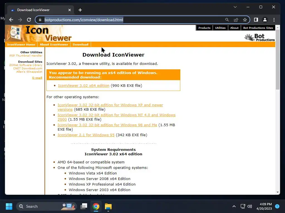Open the clock and date flyout
Screen dimensions: 285x213
coord(264,206)
